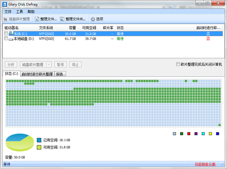Sort by 状态 column header

pos(154,28)
